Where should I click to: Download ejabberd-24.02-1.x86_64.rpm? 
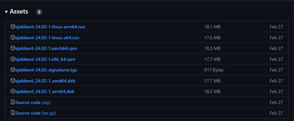tap(45, 60)
